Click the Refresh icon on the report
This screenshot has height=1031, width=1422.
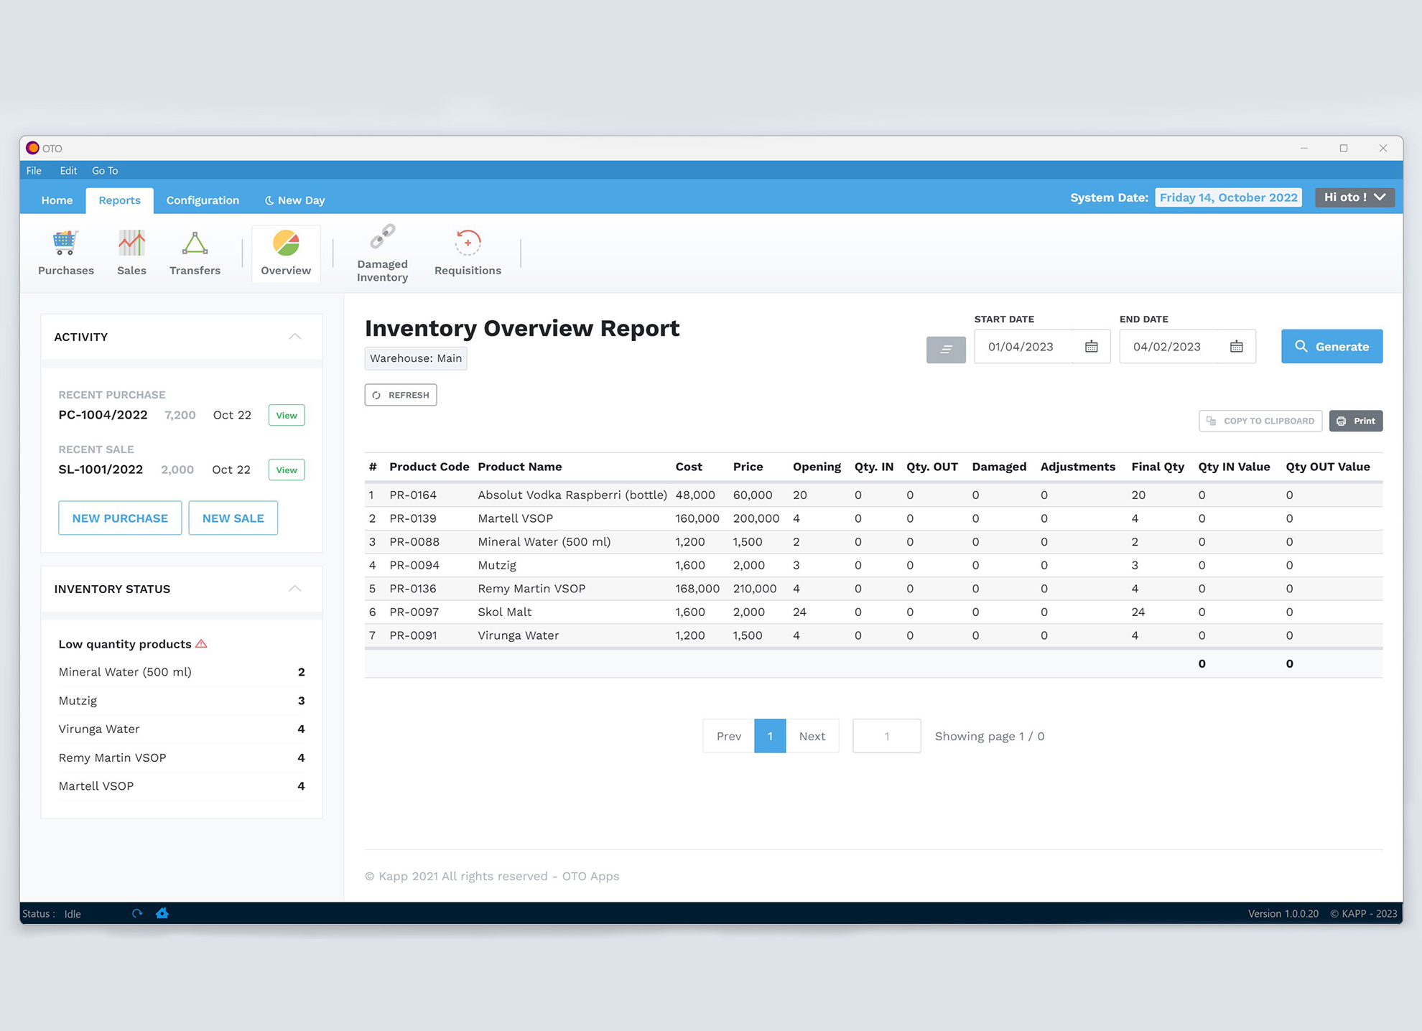pos(378,394)
